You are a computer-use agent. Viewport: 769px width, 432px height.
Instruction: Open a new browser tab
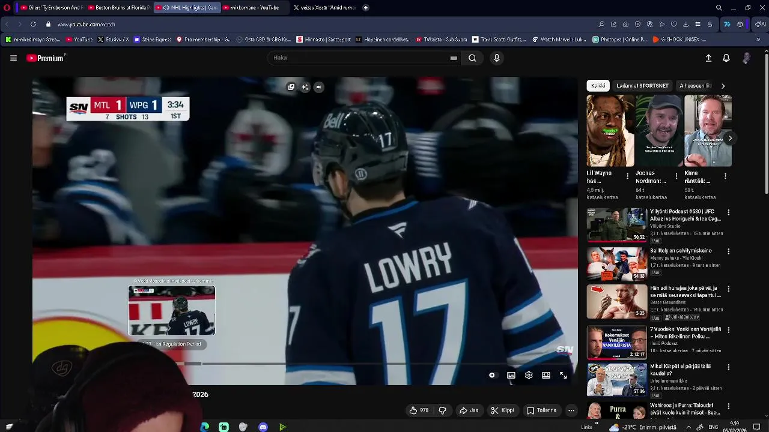[366, 8]
